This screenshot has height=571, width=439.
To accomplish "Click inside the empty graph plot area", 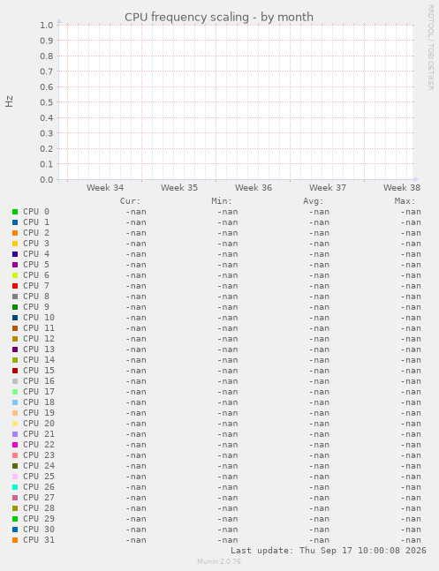I will pos(236,102).
